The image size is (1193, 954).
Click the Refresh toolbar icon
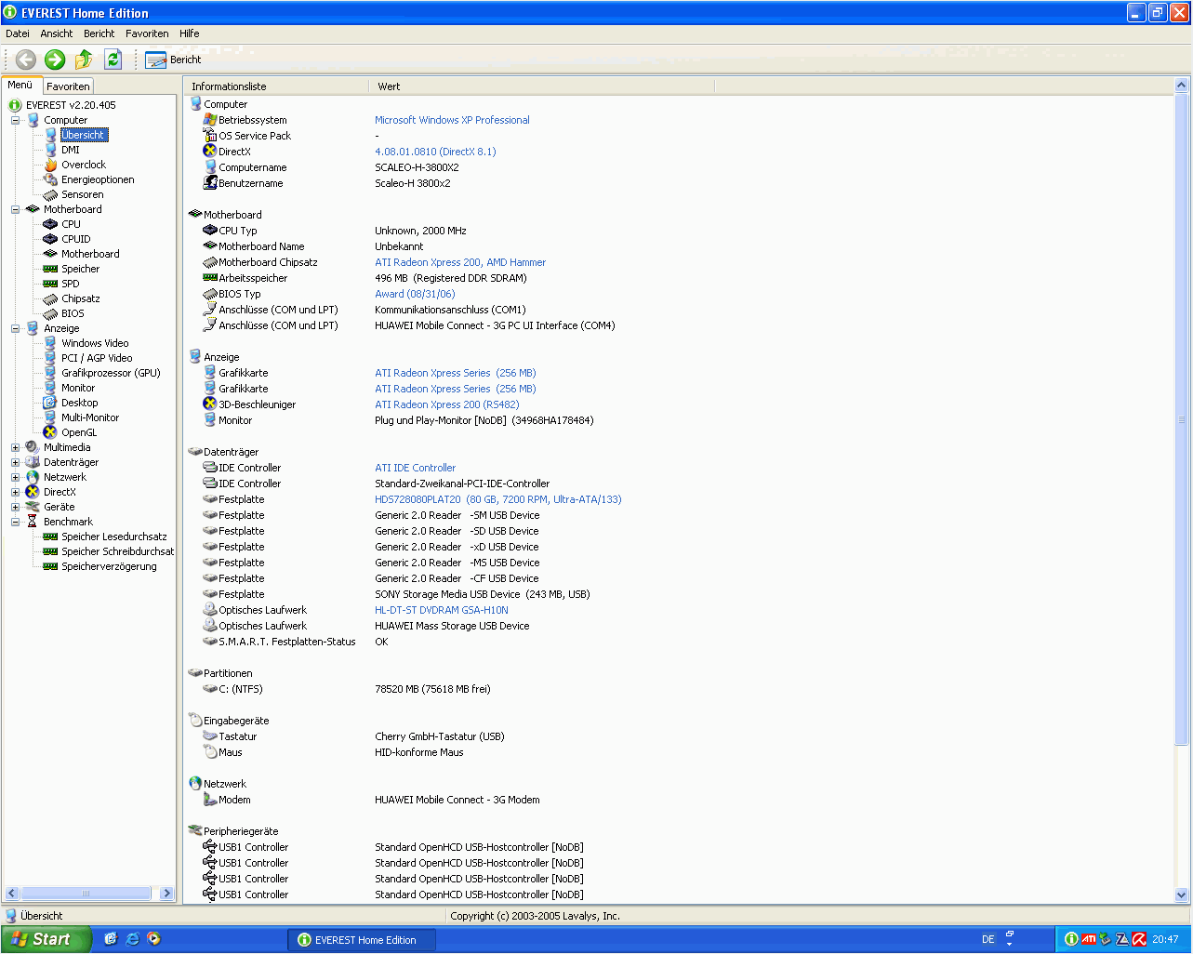point(113,60)
